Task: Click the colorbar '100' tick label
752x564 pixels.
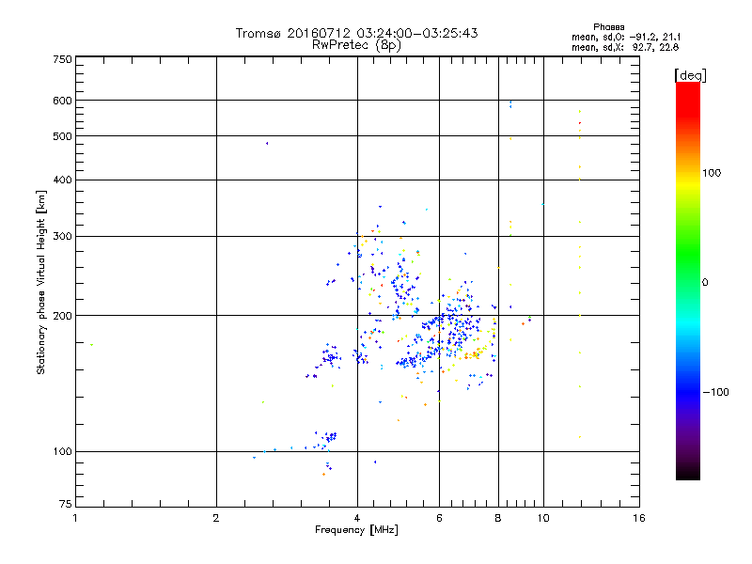Action: pos(712,173)
